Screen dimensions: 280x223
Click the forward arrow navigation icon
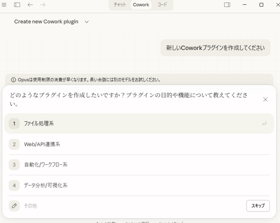click(x=43, y=5)
